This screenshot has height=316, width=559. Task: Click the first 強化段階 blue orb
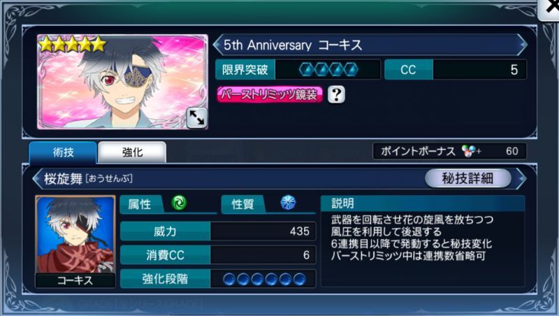[229, 279]
